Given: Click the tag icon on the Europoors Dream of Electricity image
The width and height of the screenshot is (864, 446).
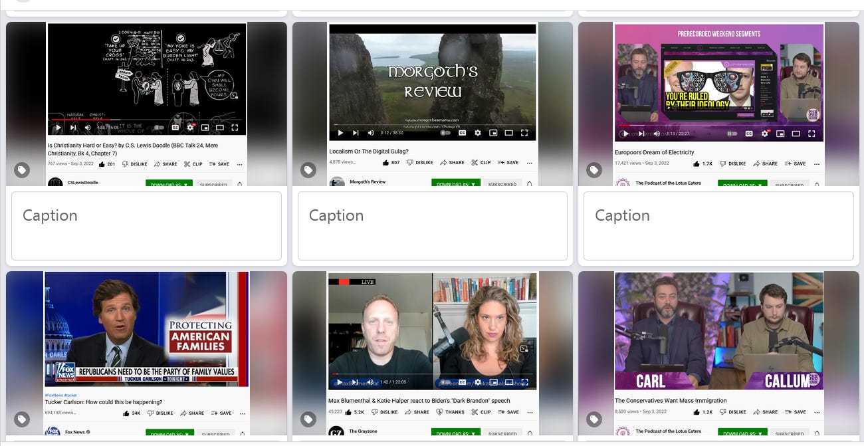Looking at the screenshot, I should (594, 171).
